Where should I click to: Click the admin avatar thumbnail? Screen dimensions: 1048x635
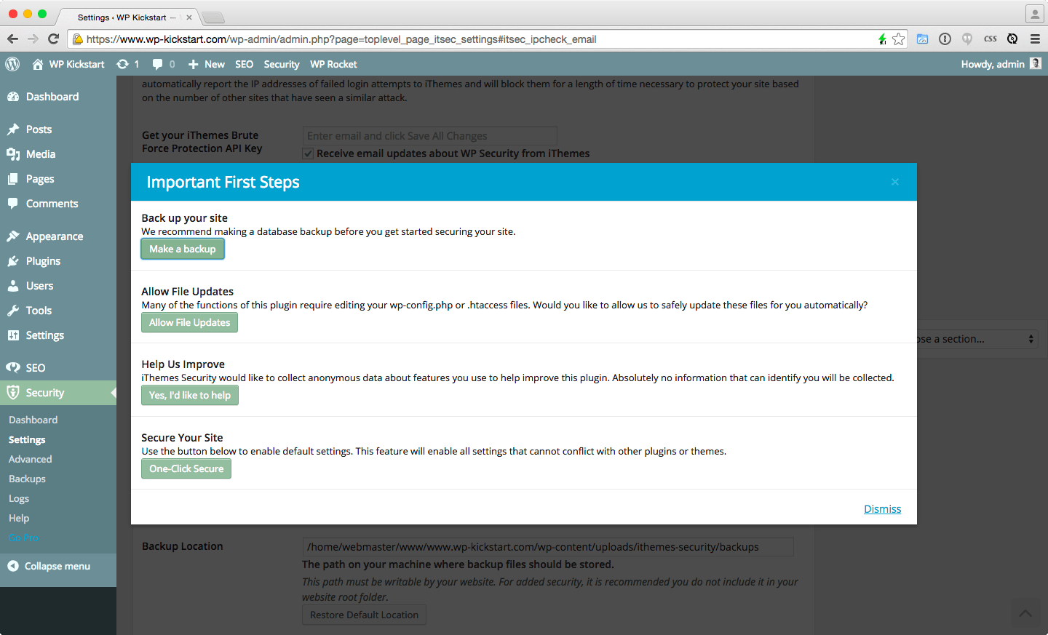pos(1036,64)
